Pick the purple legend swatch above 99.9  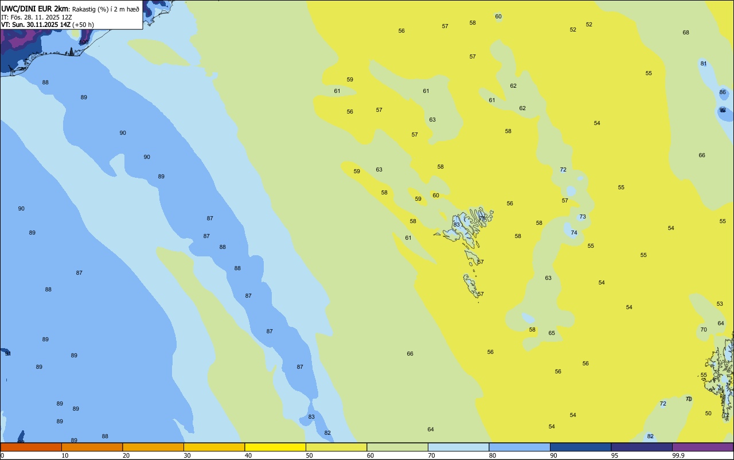702,447
